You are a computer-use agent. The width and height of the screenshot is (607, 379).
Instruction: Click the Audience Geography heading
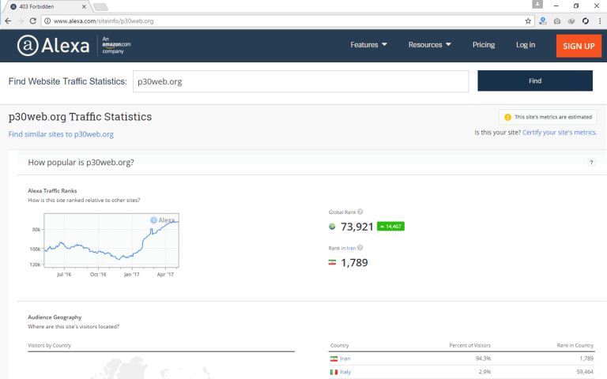pos(55,317)
